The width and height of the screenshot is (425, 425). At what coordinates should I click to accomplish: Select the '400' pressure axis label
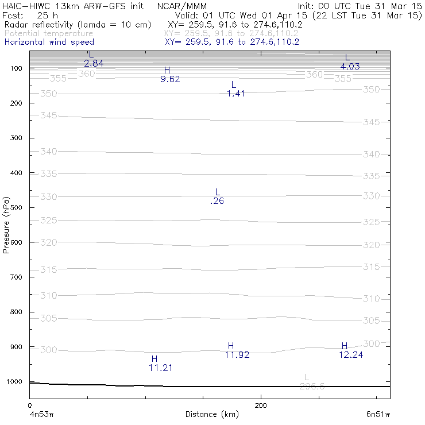pyautogui.click(x=16, y=173)
